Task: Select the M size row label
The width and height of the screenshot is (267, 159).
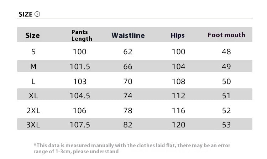Action: coord(33,67)
